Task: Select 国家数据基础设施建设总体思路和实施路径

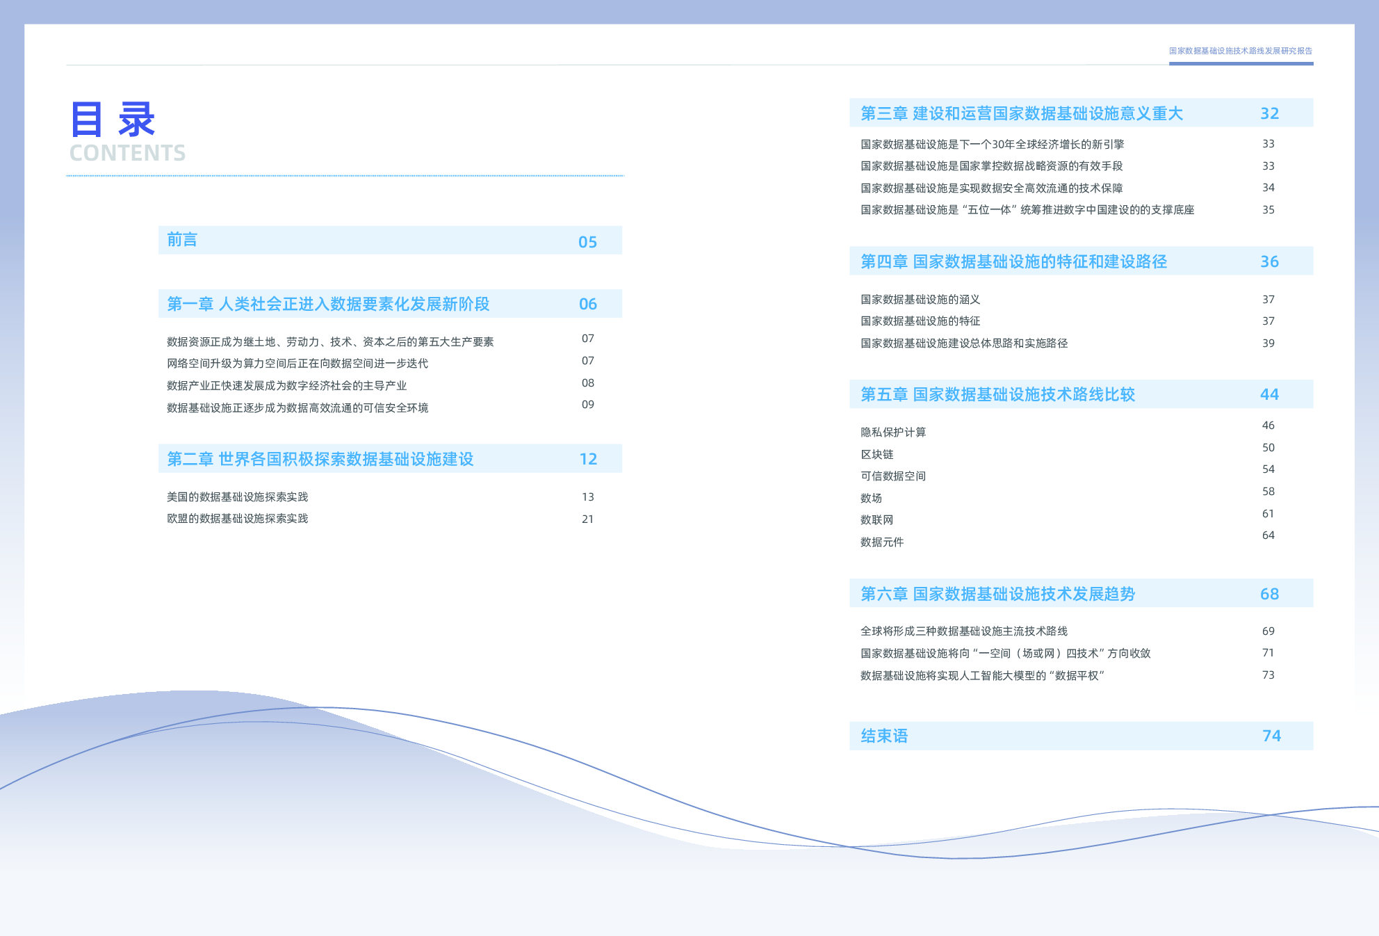Action: click(x=964, y=343)
